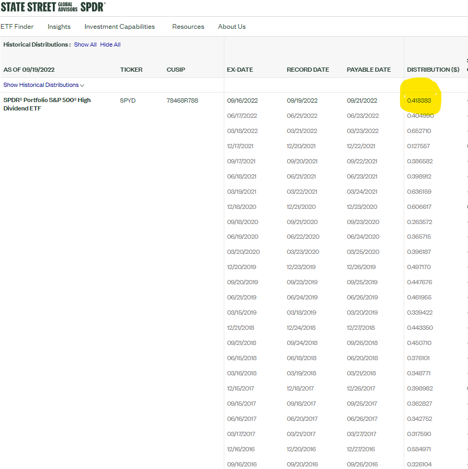This screenshot has height=469, width=468.
Task: Click the State Street SPDR logo
Action: (53, 7)
